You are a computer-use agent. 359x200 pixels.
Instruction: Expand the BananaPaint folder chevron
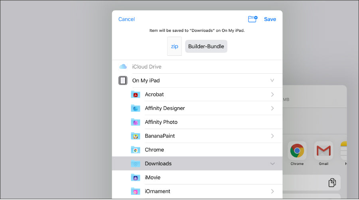coord(272,136)
